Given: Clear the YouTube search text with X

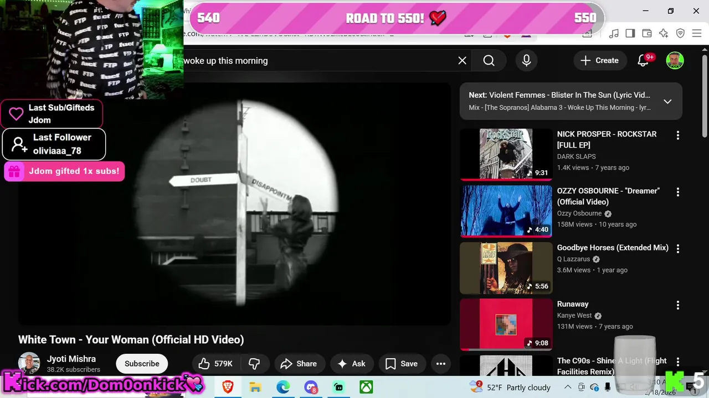Looking at the screenshot, I should pyautogui.click(x=462, y=61).
